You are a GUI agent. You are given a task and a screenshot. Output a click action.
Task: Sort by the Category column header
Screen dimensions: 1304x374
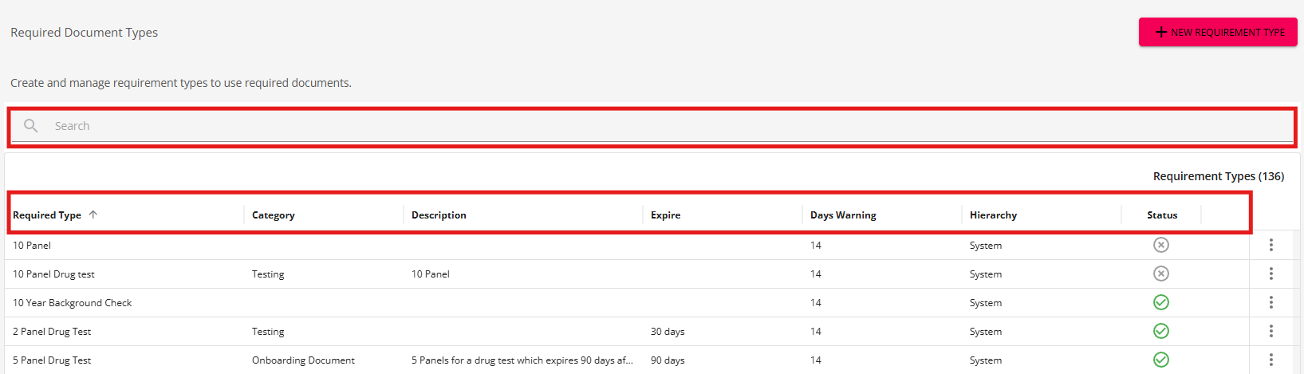pos(274,215)
